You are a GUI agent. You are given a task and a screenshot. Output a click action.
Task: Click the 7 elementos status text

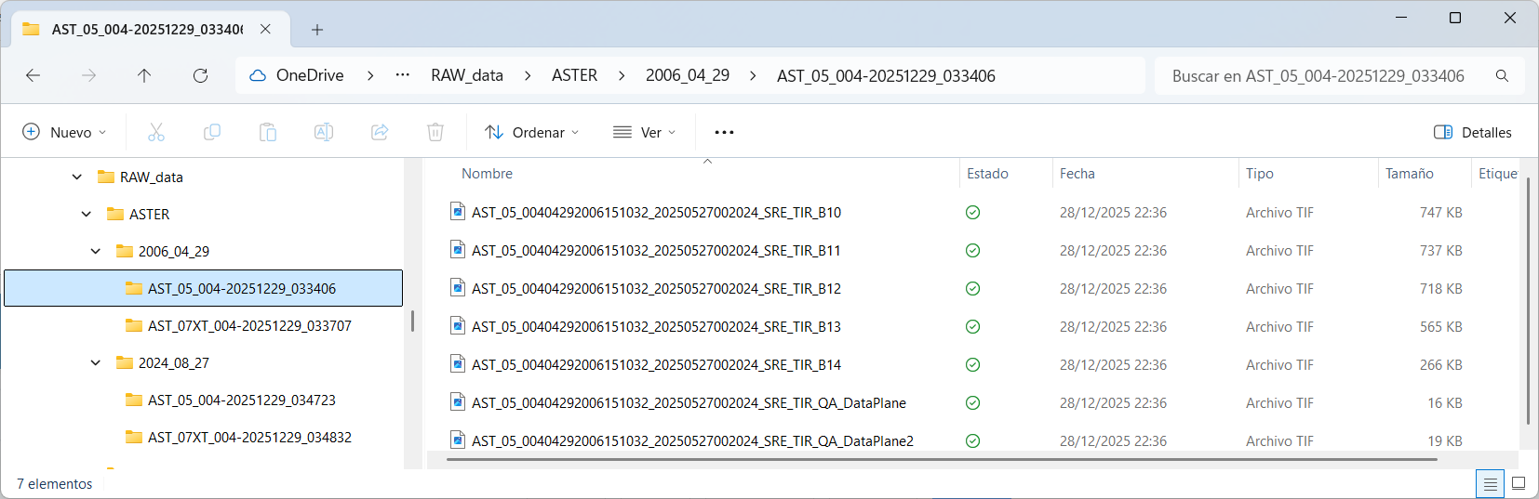55,483
